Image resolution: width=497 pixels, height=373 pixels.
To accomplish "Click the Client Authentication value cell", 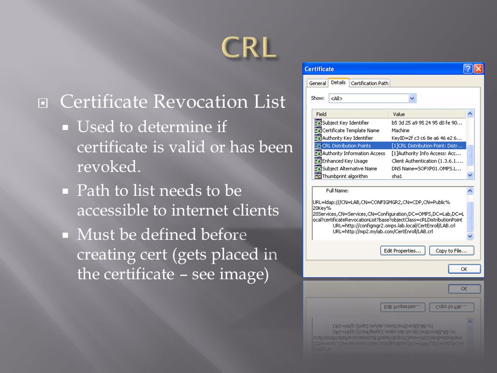I will coord(427,161).
